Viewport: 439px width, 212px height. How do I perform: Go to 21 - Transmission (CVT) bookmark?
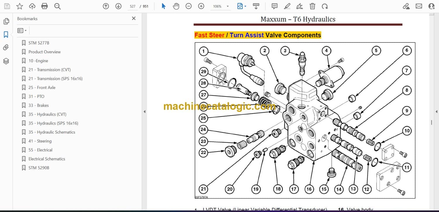click(x=49, y=70)
